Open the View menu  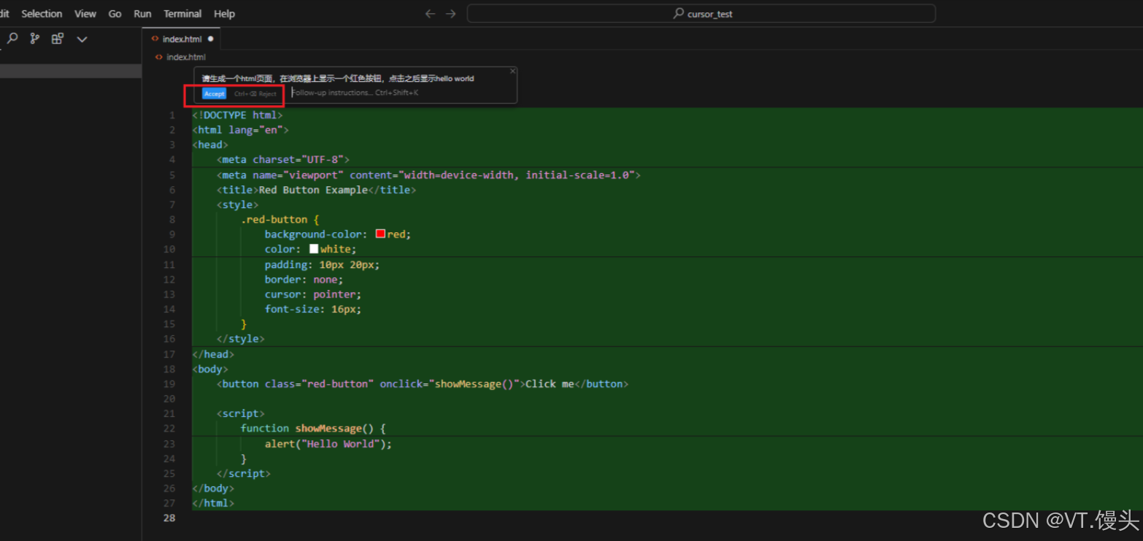point(85,14)
